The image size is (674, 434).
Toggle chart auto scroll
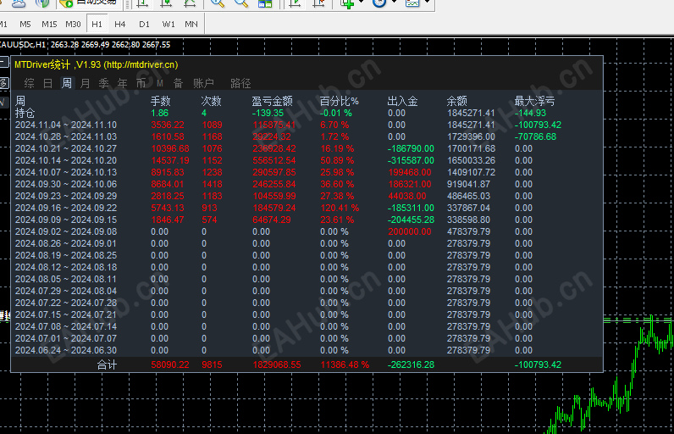[x=295, y=3]
